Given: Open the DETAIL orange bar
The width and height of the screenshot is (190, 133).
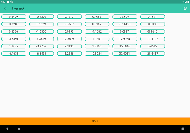Looking at the screenshot, I should [x=95, y=121].
